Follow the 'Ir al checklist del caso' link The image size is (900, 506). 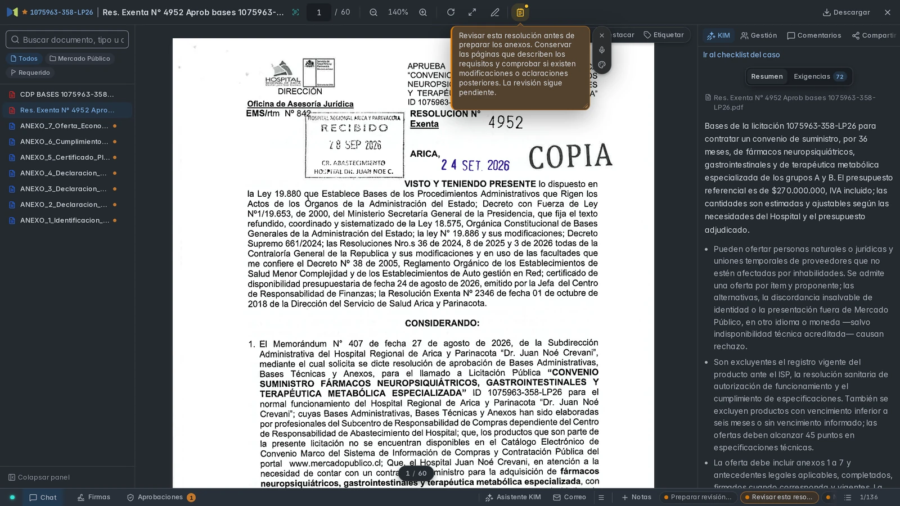point(741,55)
